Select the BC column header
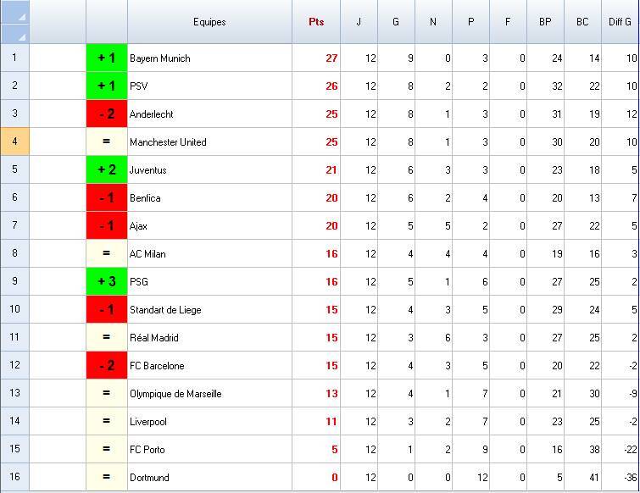Screen dimensions: 640x493 (582, 22)
